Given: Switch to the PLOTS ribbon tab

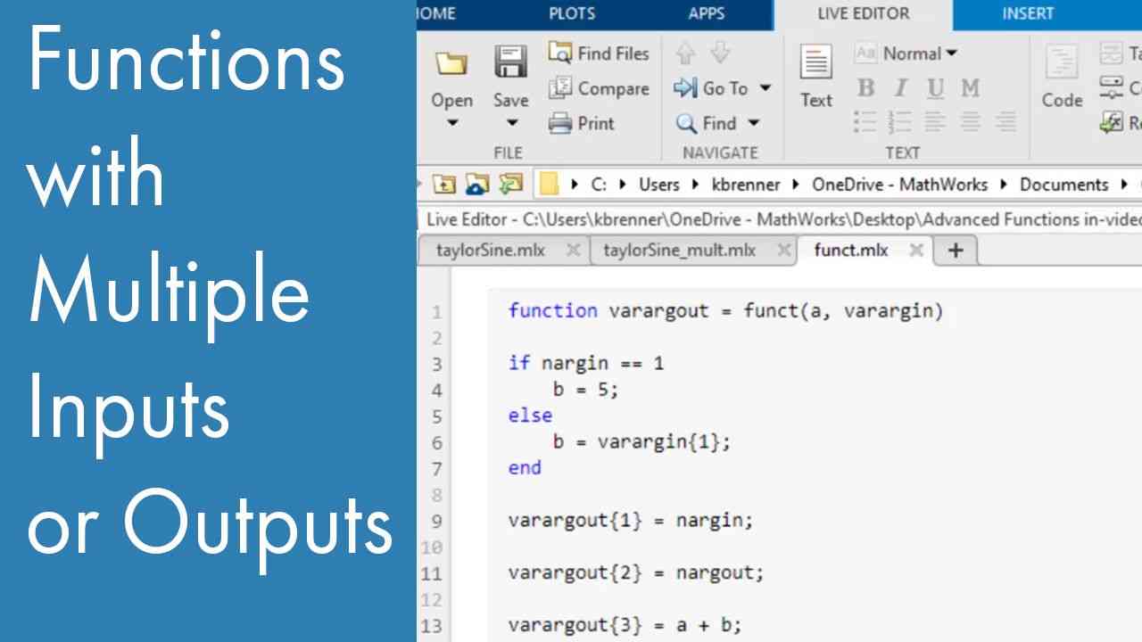Looking at the screenshot, I should click(572, 13).
